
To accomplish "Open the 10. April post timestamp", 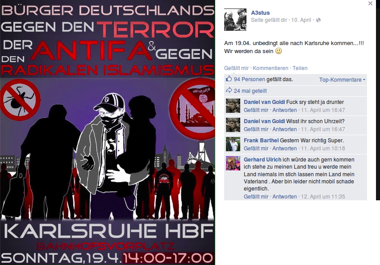I will (x=301, y=20).
